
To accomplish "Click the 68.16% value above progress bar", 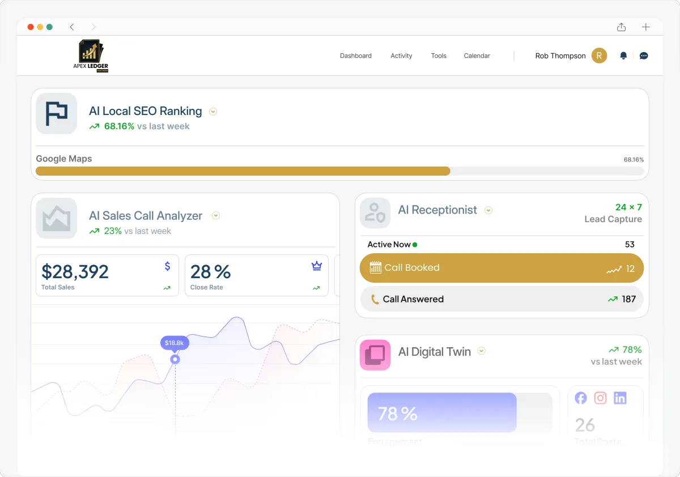I will (x=634, y=160).
